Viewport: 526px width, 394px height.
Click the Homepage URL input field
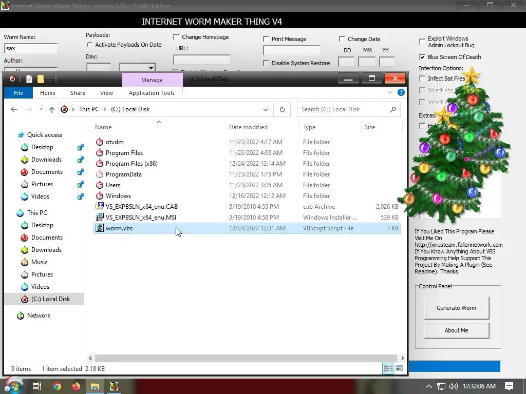(202, 60)
